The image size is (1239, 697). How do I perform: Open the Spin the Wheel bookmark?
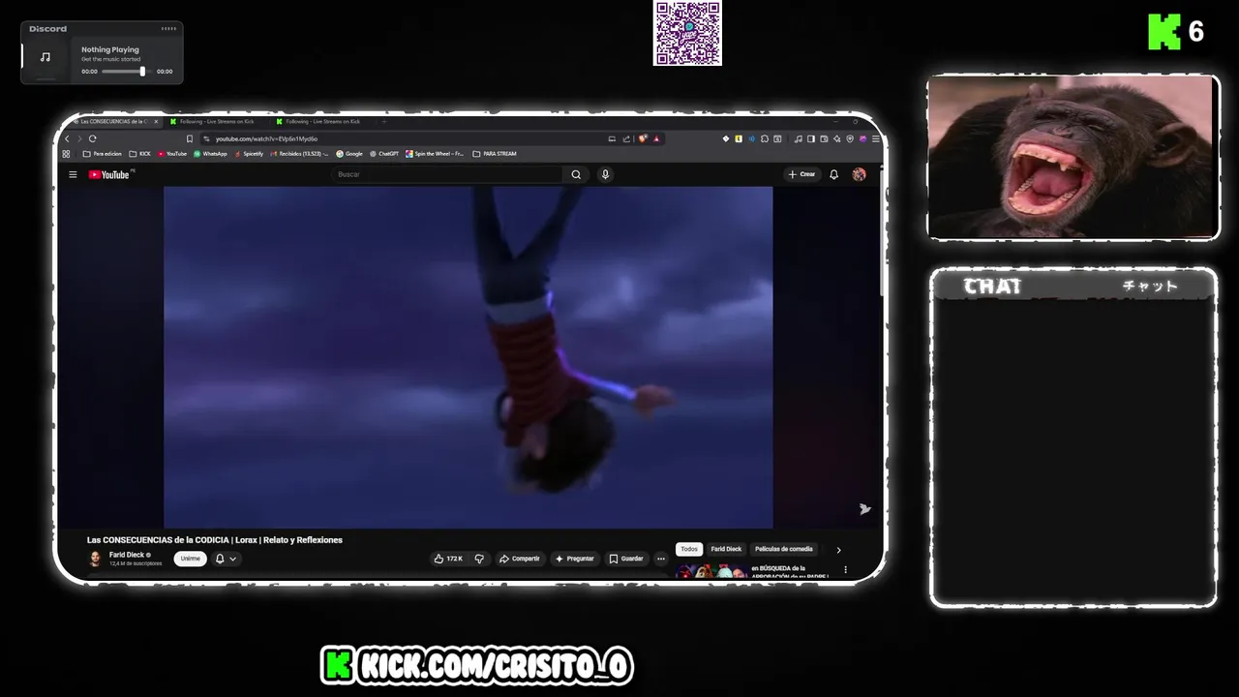pos(435,154)
